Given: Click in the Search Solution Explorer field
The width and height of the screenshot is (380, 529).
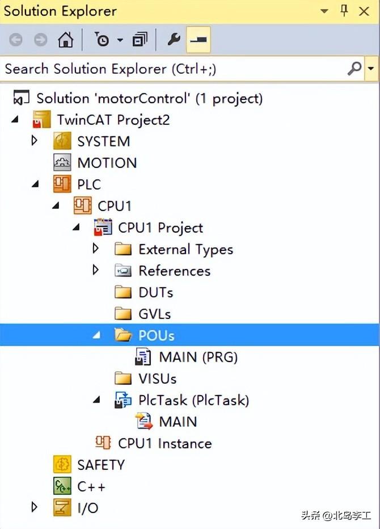Looking at the screenshot, I should [x=170, y=69].
